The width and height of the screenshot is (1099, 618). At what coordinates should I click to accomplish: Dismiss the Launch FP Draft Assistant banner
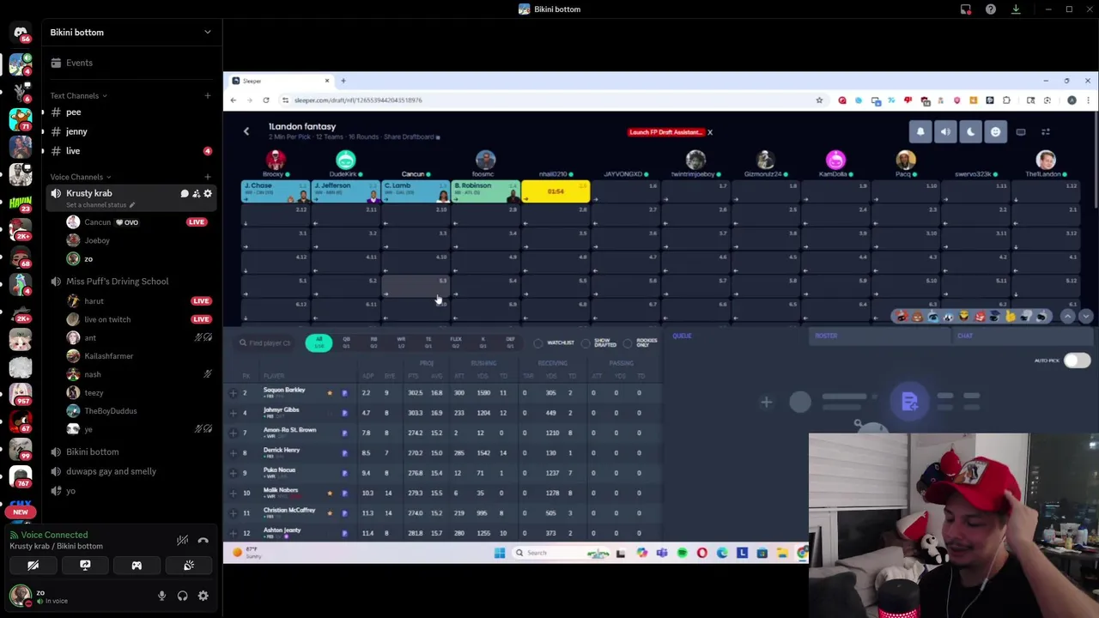coord(710,132)
